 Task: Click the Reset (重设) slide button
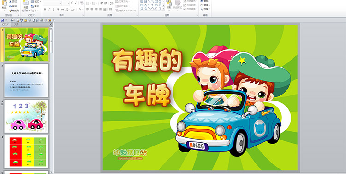35,6
